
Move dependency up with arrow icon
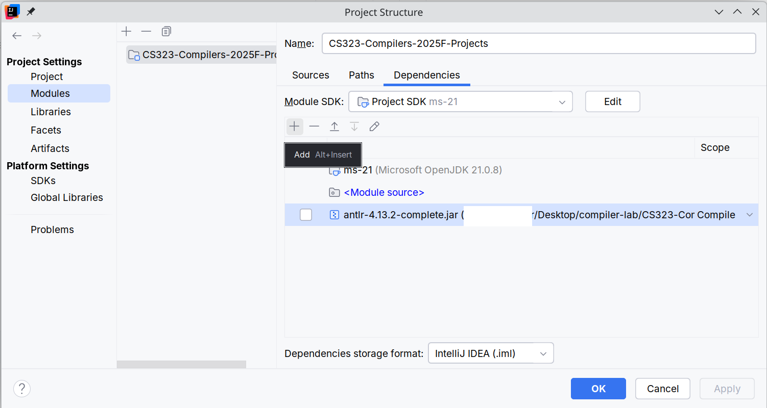[x=334, y=126]
